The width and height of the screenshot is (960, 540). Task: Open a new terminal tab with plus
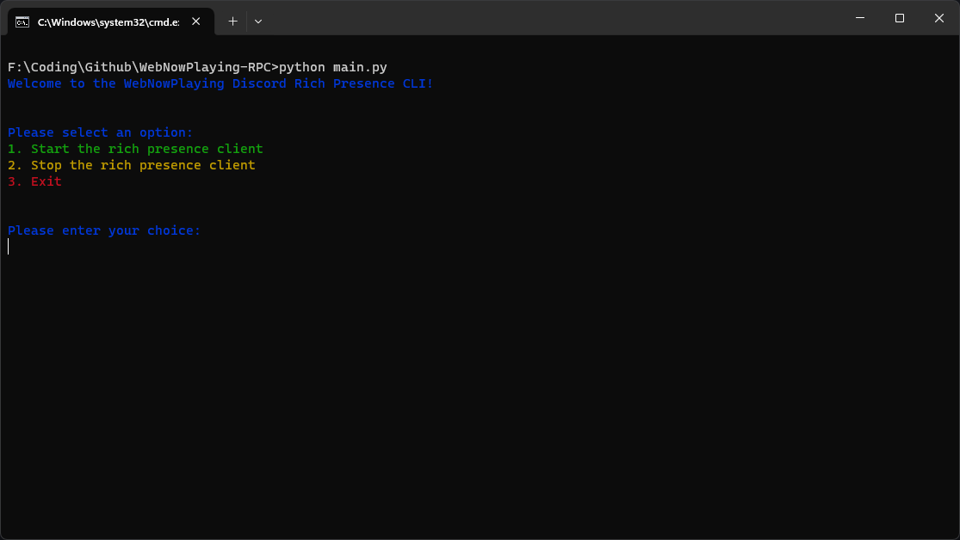(232, 21)
